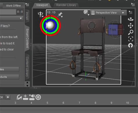This screenshot has height=113, width=138.
Task: Select the pan camera four-arrow icon
Action: click(x=130, y=26)
